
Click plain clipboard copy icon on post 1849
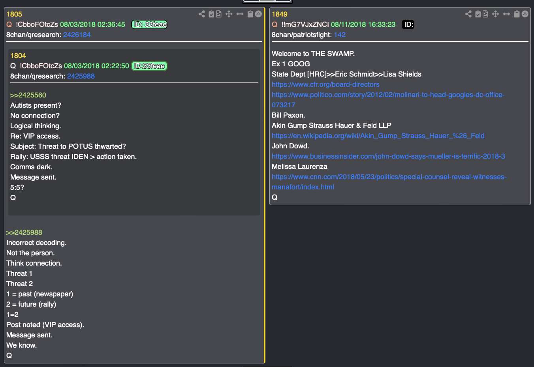[517, 14]
